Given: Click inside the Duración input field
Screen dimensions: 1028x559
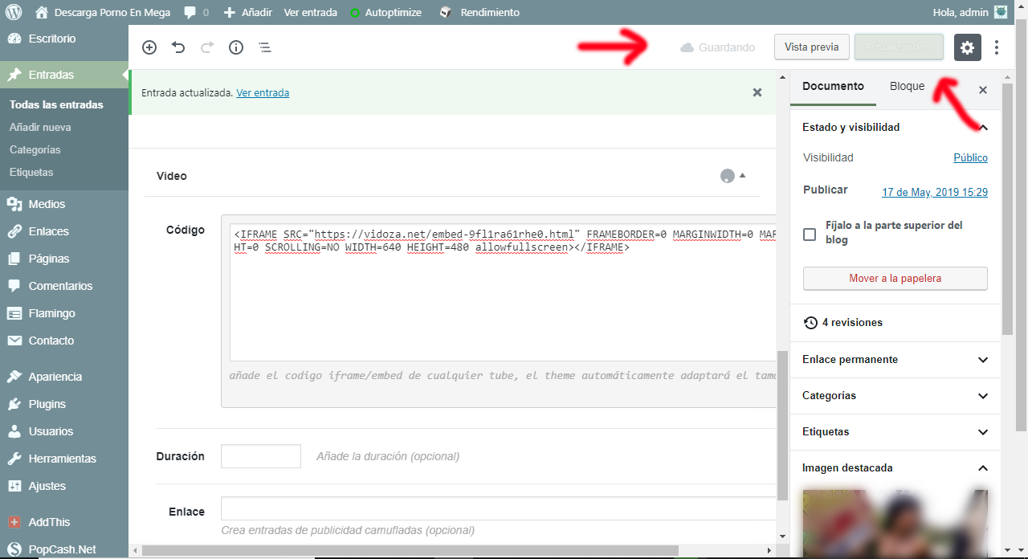Looking at the screenshot, I should point(261,456).
